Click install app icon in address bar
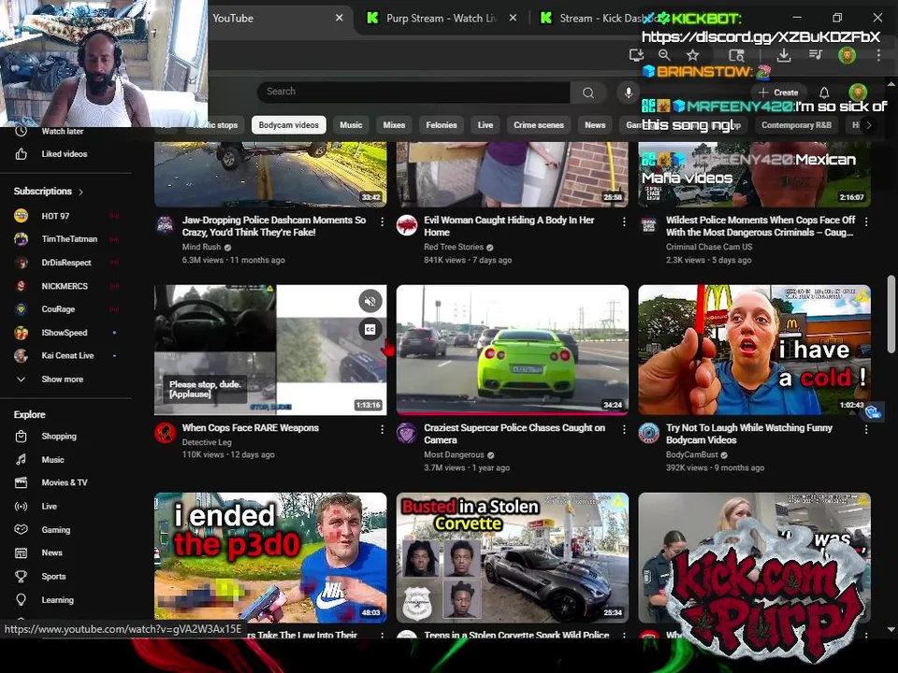Image resolution: width=898 pixels, height=673 pixels. click(x=636, y=55)
